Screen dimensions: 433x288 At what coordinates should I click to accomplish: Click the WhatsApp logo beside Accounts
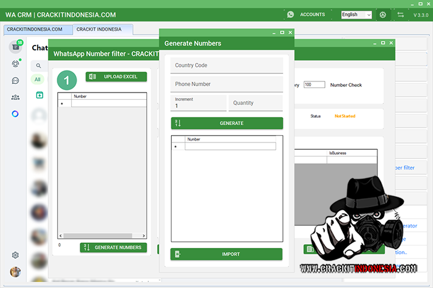click(x=290, y=14)
